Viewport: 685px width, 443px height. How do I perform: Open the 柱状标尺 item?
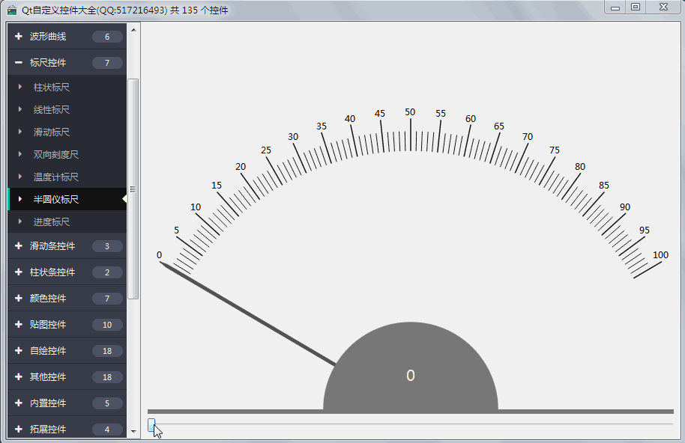coord(51,88)
